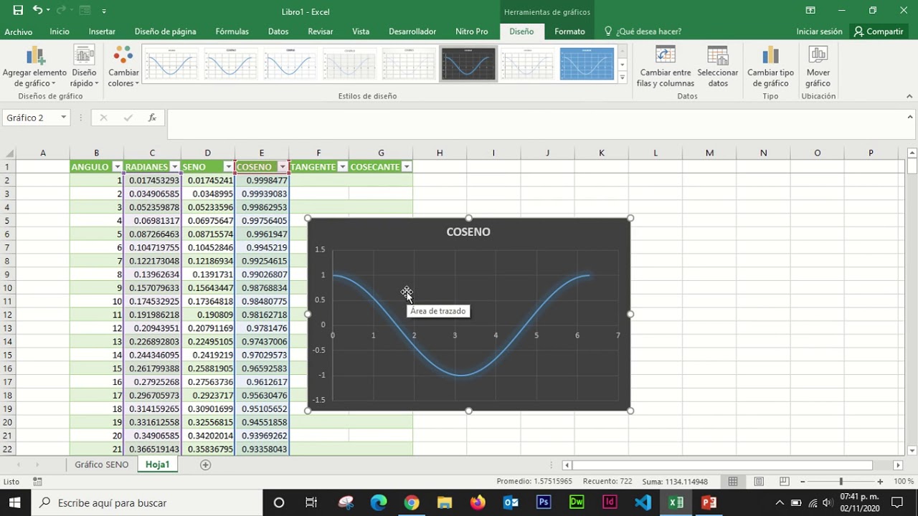Screen dimensions: 918x516
Task: Open the Gráfico SENO sheet tab
Action: [x=101, y=464]
